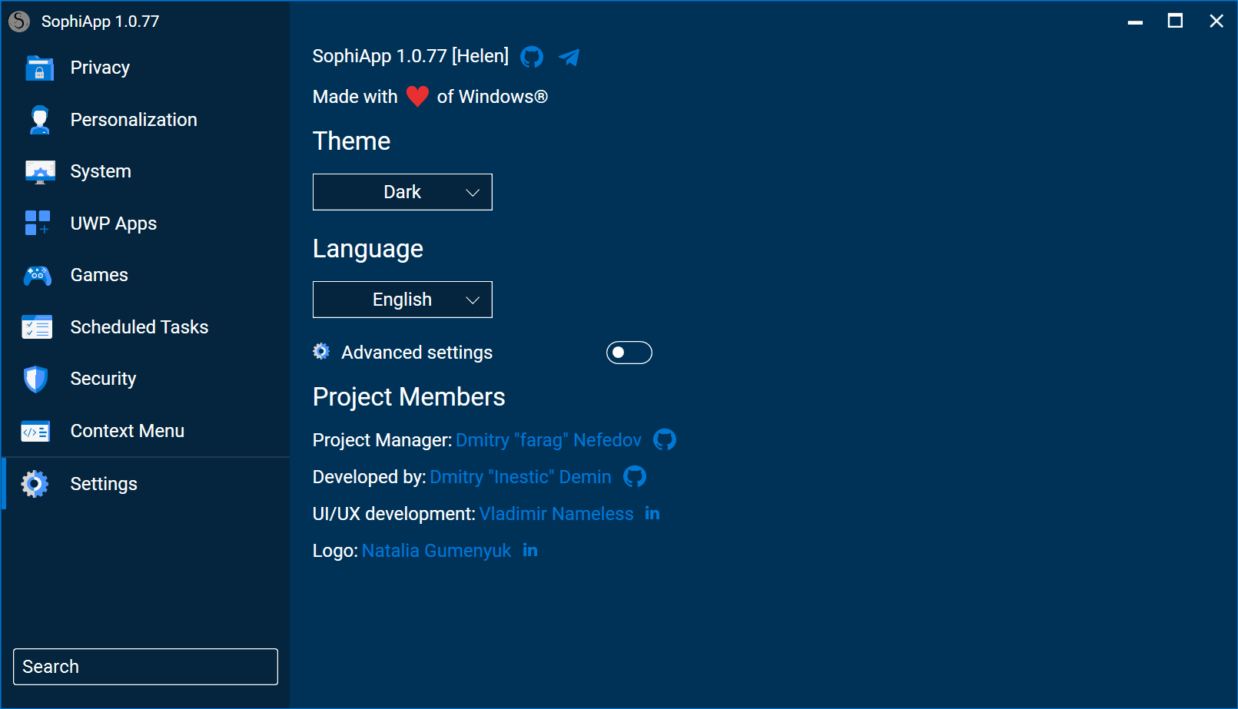Click the Context Menu code icon
This screenshot has width=1238, height=709.
coord(35,431)
